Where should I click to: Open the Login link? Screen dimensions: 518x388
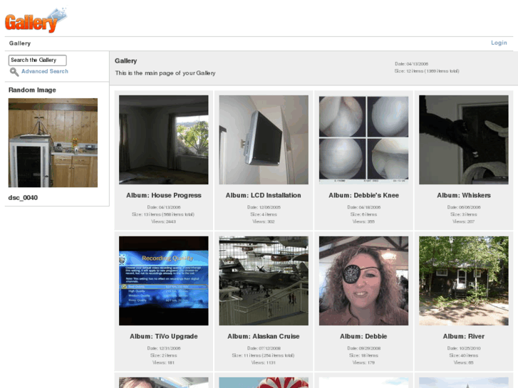[x=499, y=43]
